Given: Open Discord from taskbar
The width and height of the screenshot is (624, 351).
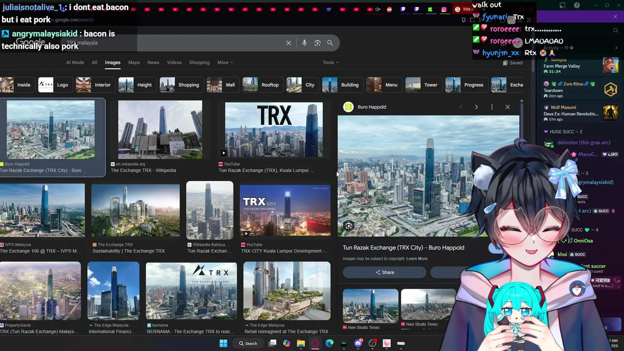Looking at the screenshot, I should pyautogui.click(x=358, y=343).
